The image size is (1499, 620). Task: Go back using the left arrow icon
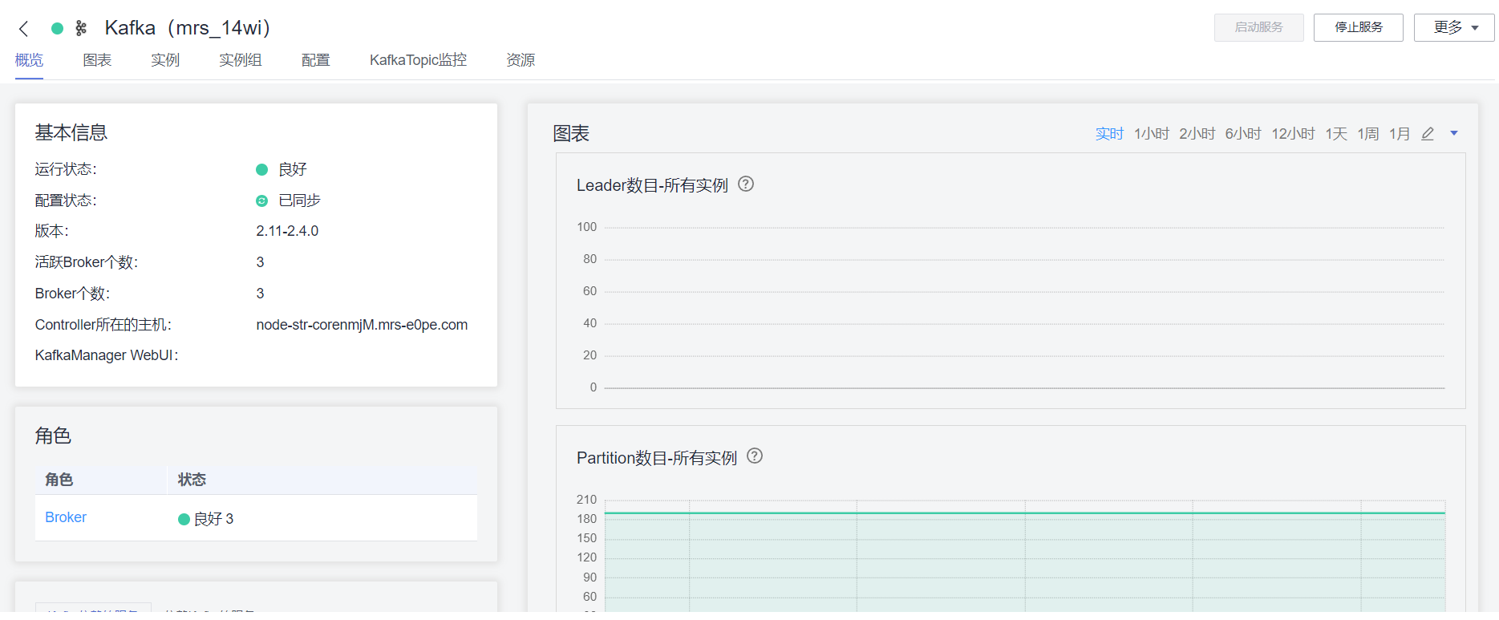(24, 29)
